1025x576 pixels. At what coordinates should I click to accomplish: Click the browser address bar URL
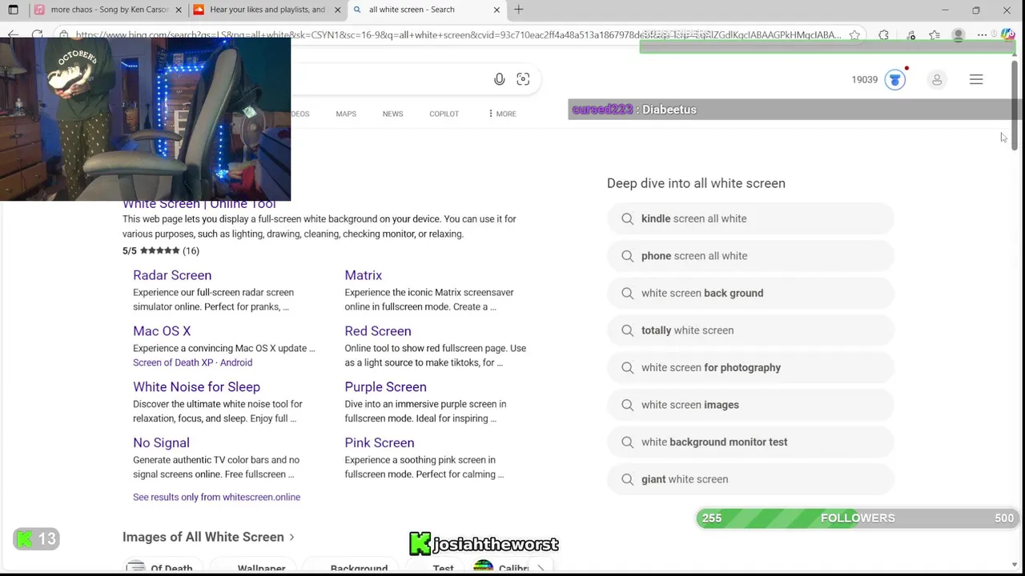(x=458, y=35)
